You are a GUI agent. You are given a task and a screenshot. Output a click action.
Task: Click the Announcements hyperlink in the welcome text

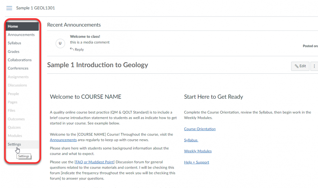(63, 140)
